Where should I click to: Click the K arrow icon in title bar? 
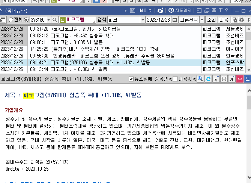click(160, 10)
